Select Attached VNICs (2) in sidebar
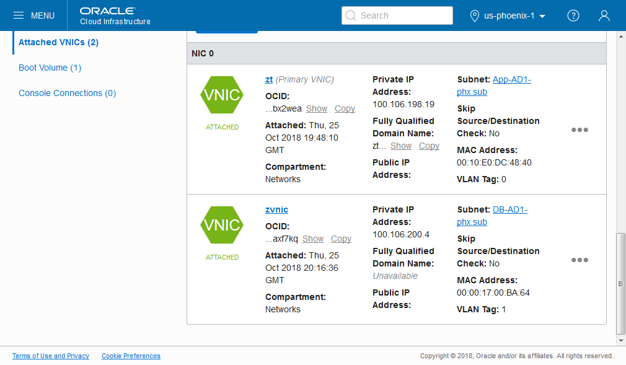The height and width of the screenshot is (365, 626). click(58, 42)
